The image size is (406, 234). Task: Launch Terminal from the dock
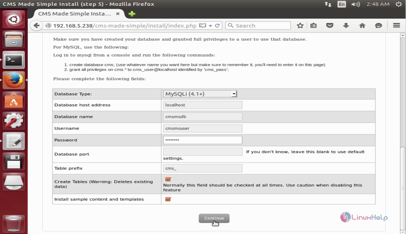[14, 60]
